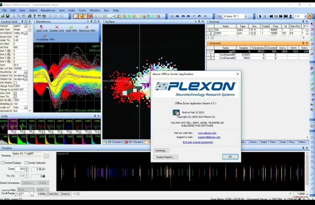Open the Sort Method dropdown
The width and height of the screenshot is (315, 205).
(x=25, y=33)
